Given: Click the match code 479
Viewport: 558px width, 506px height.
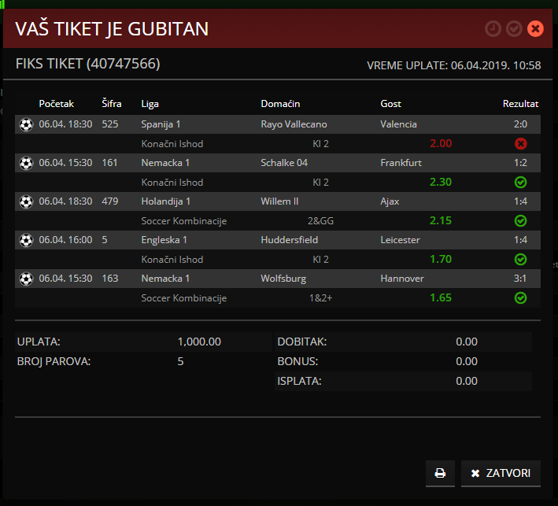Looking at the screenshot, I should click(x=110, y=201).
